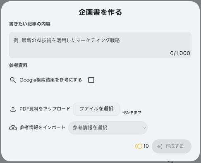Click the 作成する button
This screenshot has height=163, width=201.
[172, 146]
